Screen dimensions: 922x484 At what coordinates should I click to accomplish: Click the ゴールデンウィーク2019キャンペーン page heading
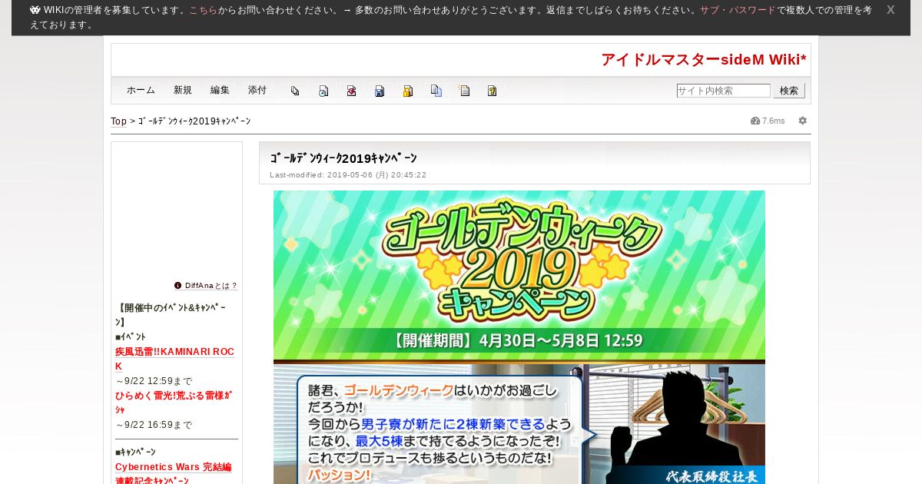pos(343,158)
